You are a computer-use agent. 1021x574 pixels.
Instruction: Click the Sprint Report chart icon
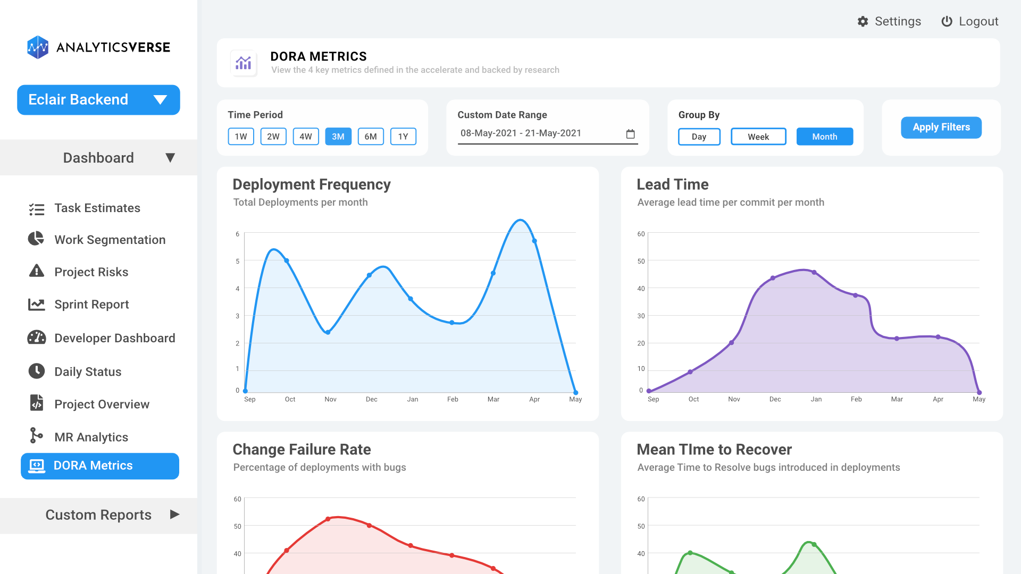[x=35, y=304]
